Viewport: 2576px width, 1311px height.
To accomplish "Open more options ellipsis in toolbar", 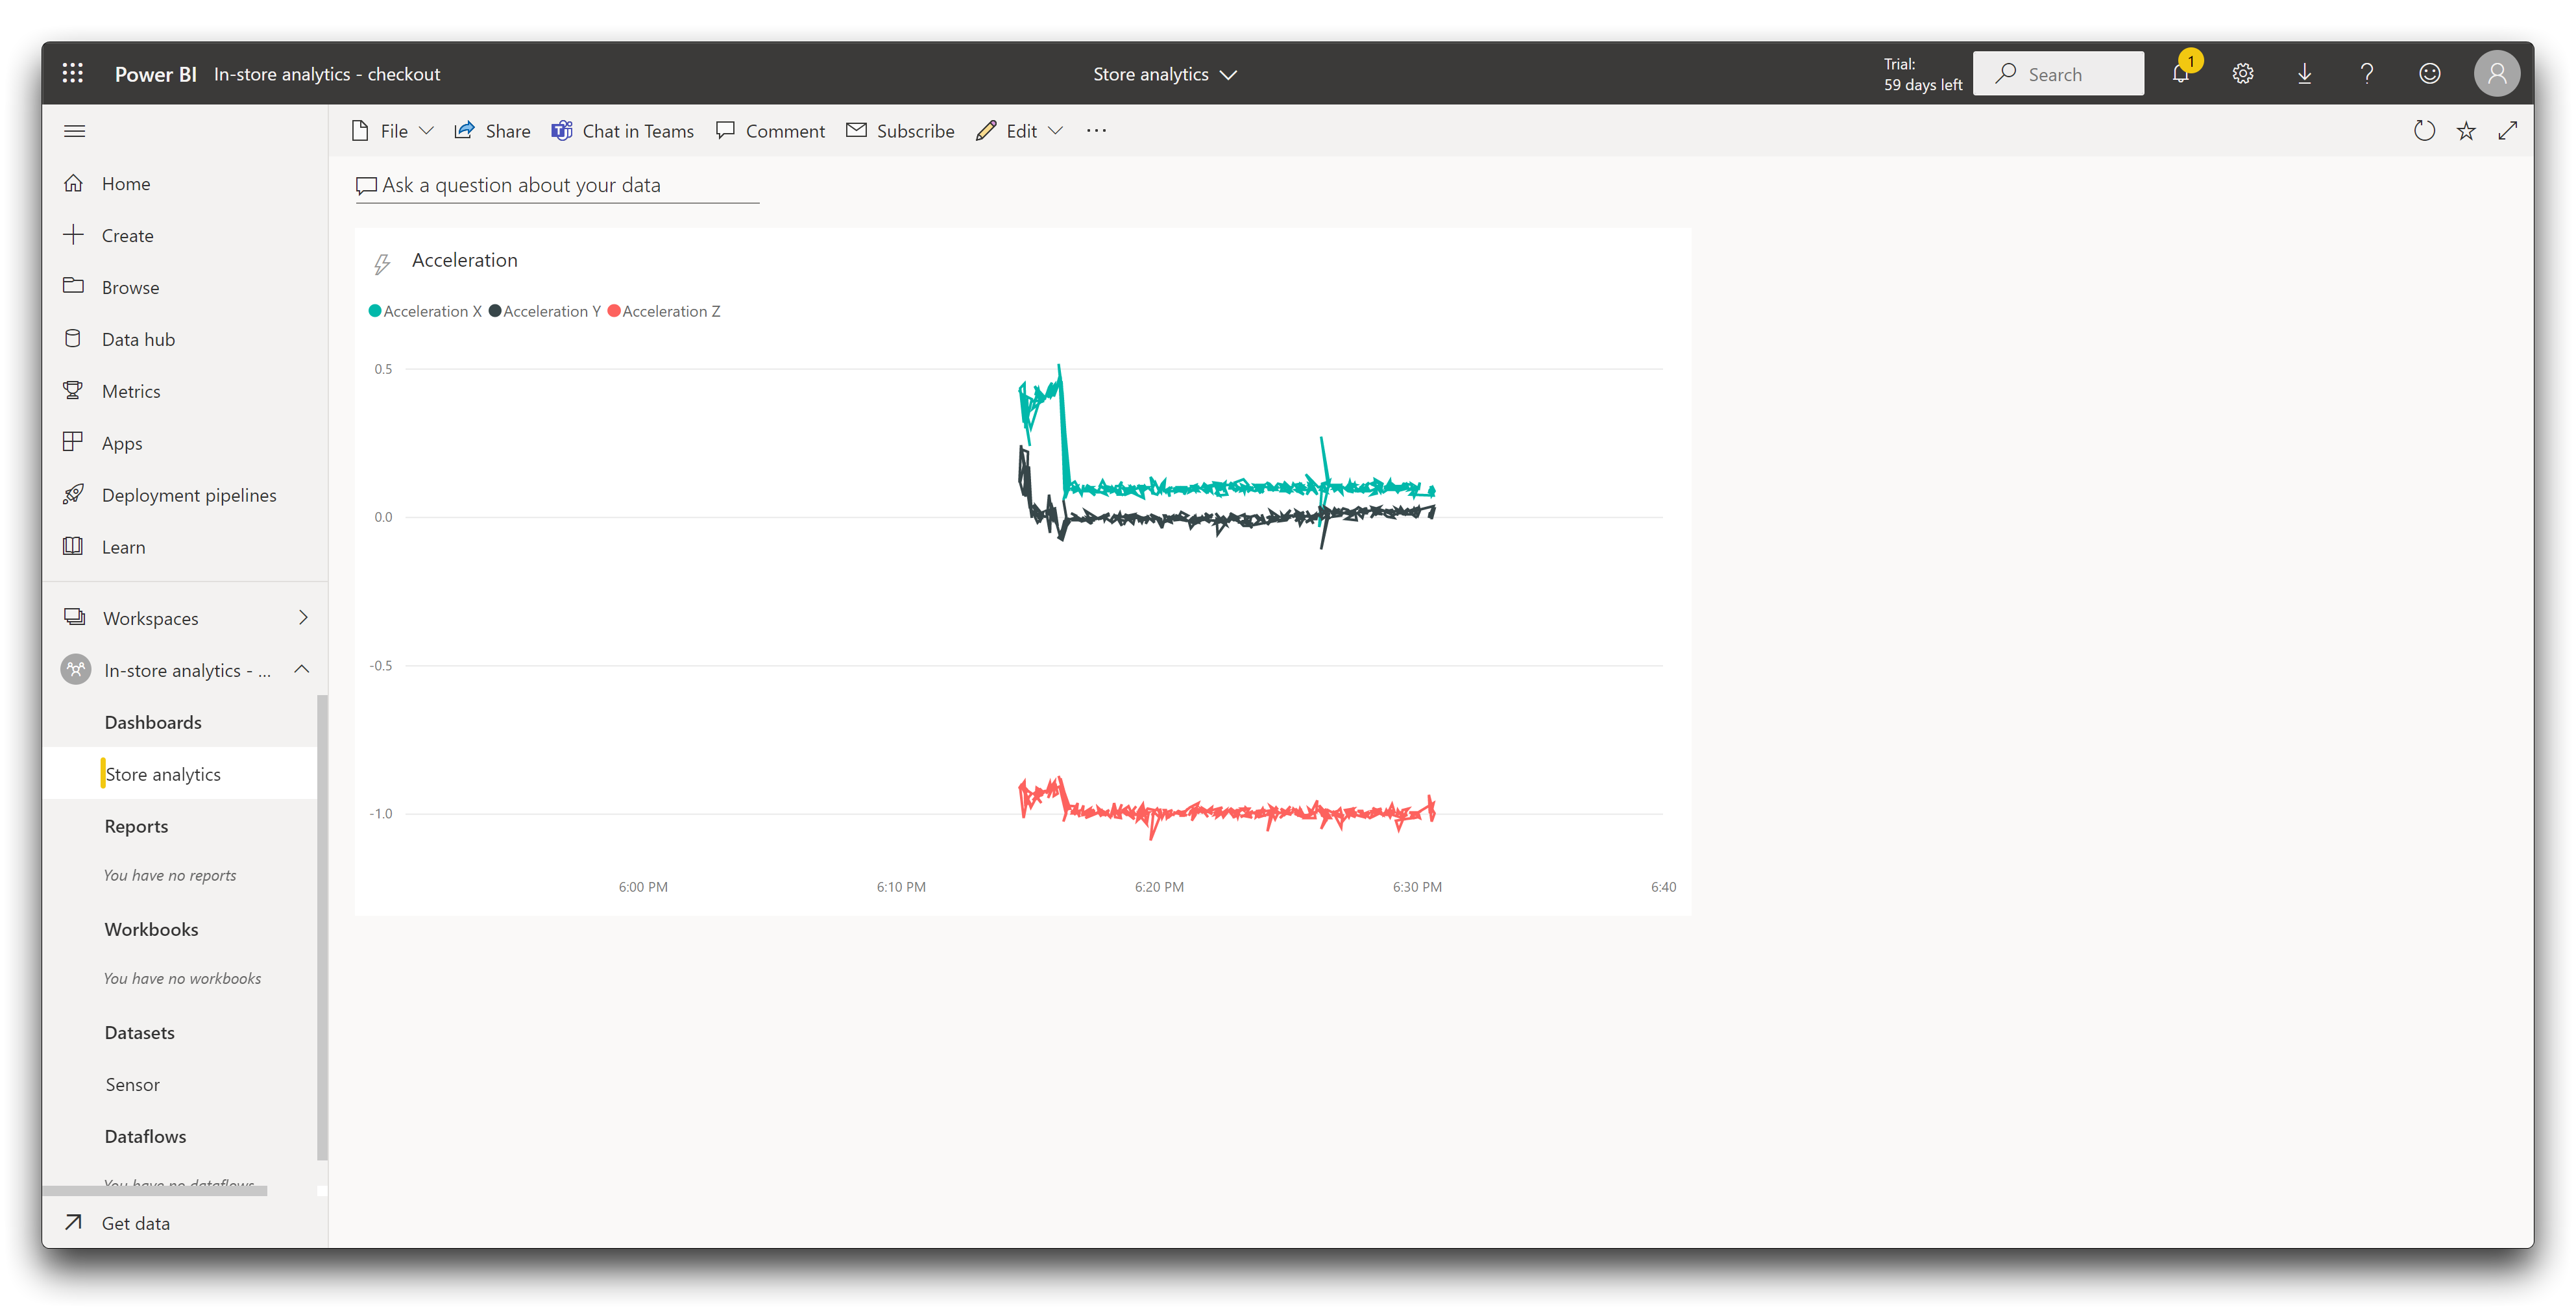I will pyautogui.click(x=1096, y=131).
